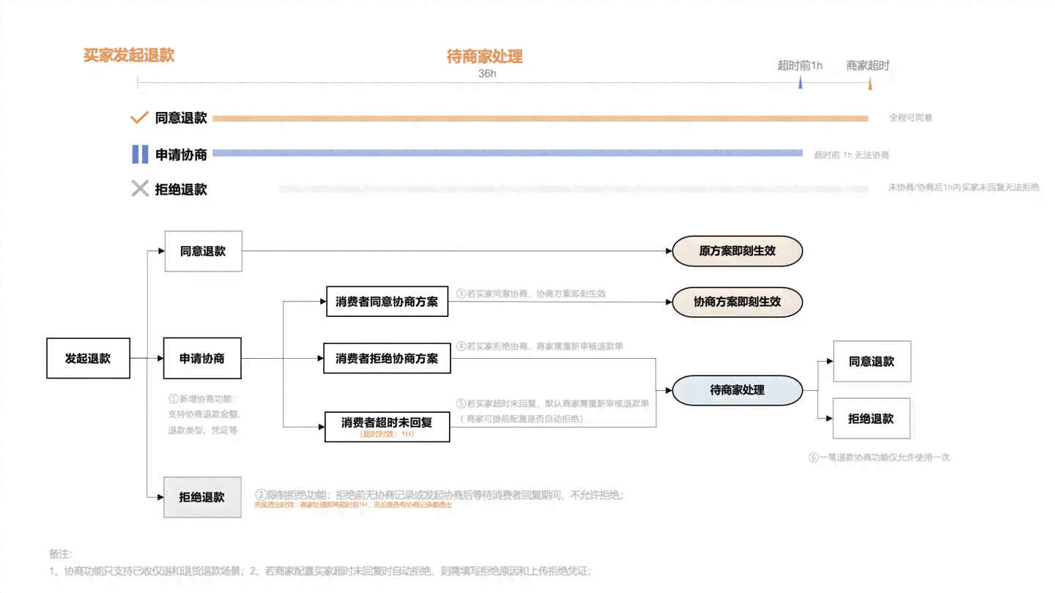1055x593 pixels.
Task: Click the 申请协商 flowchart box
Action: point(202,358)
